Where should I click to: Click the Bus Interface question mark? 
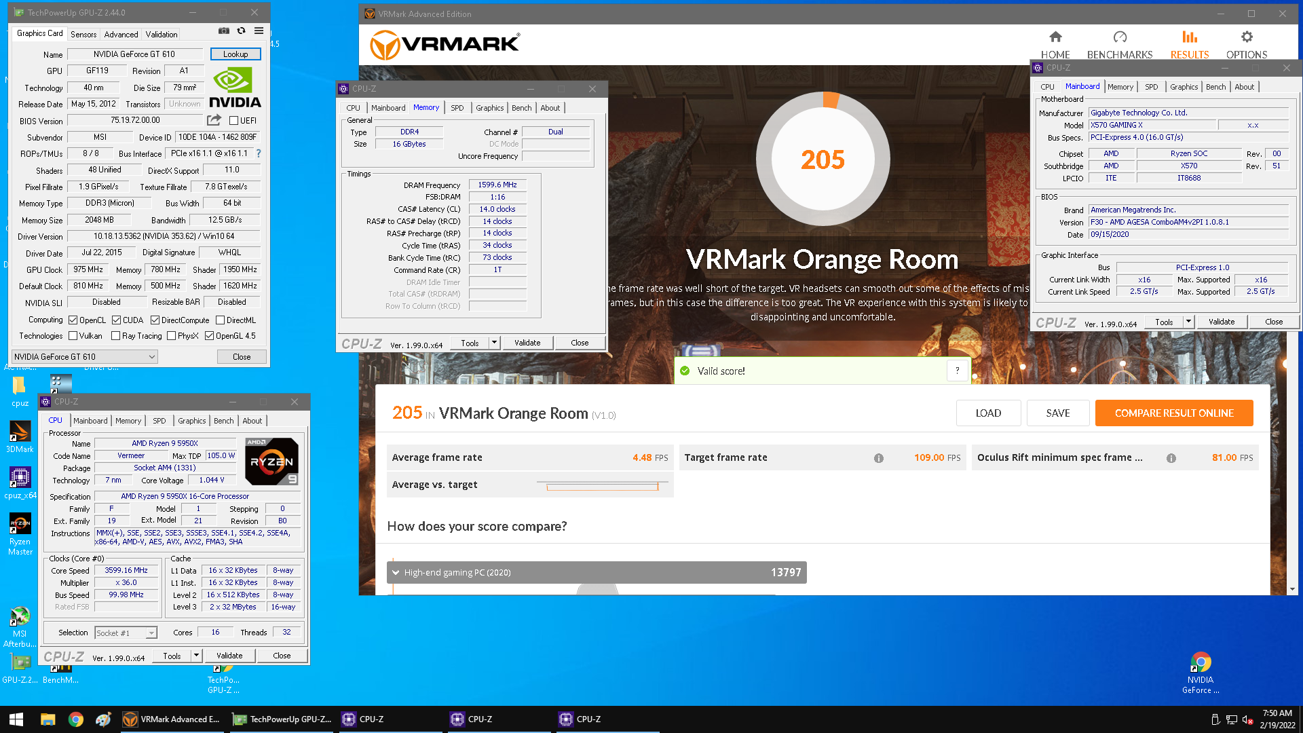[259, 153]
